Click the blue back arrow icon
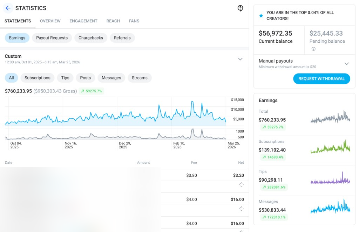 point(8,8)
